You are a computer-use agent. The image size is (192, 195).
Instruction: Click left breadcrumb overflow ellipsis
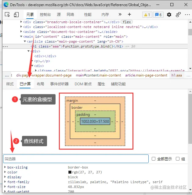click(7, 75)
